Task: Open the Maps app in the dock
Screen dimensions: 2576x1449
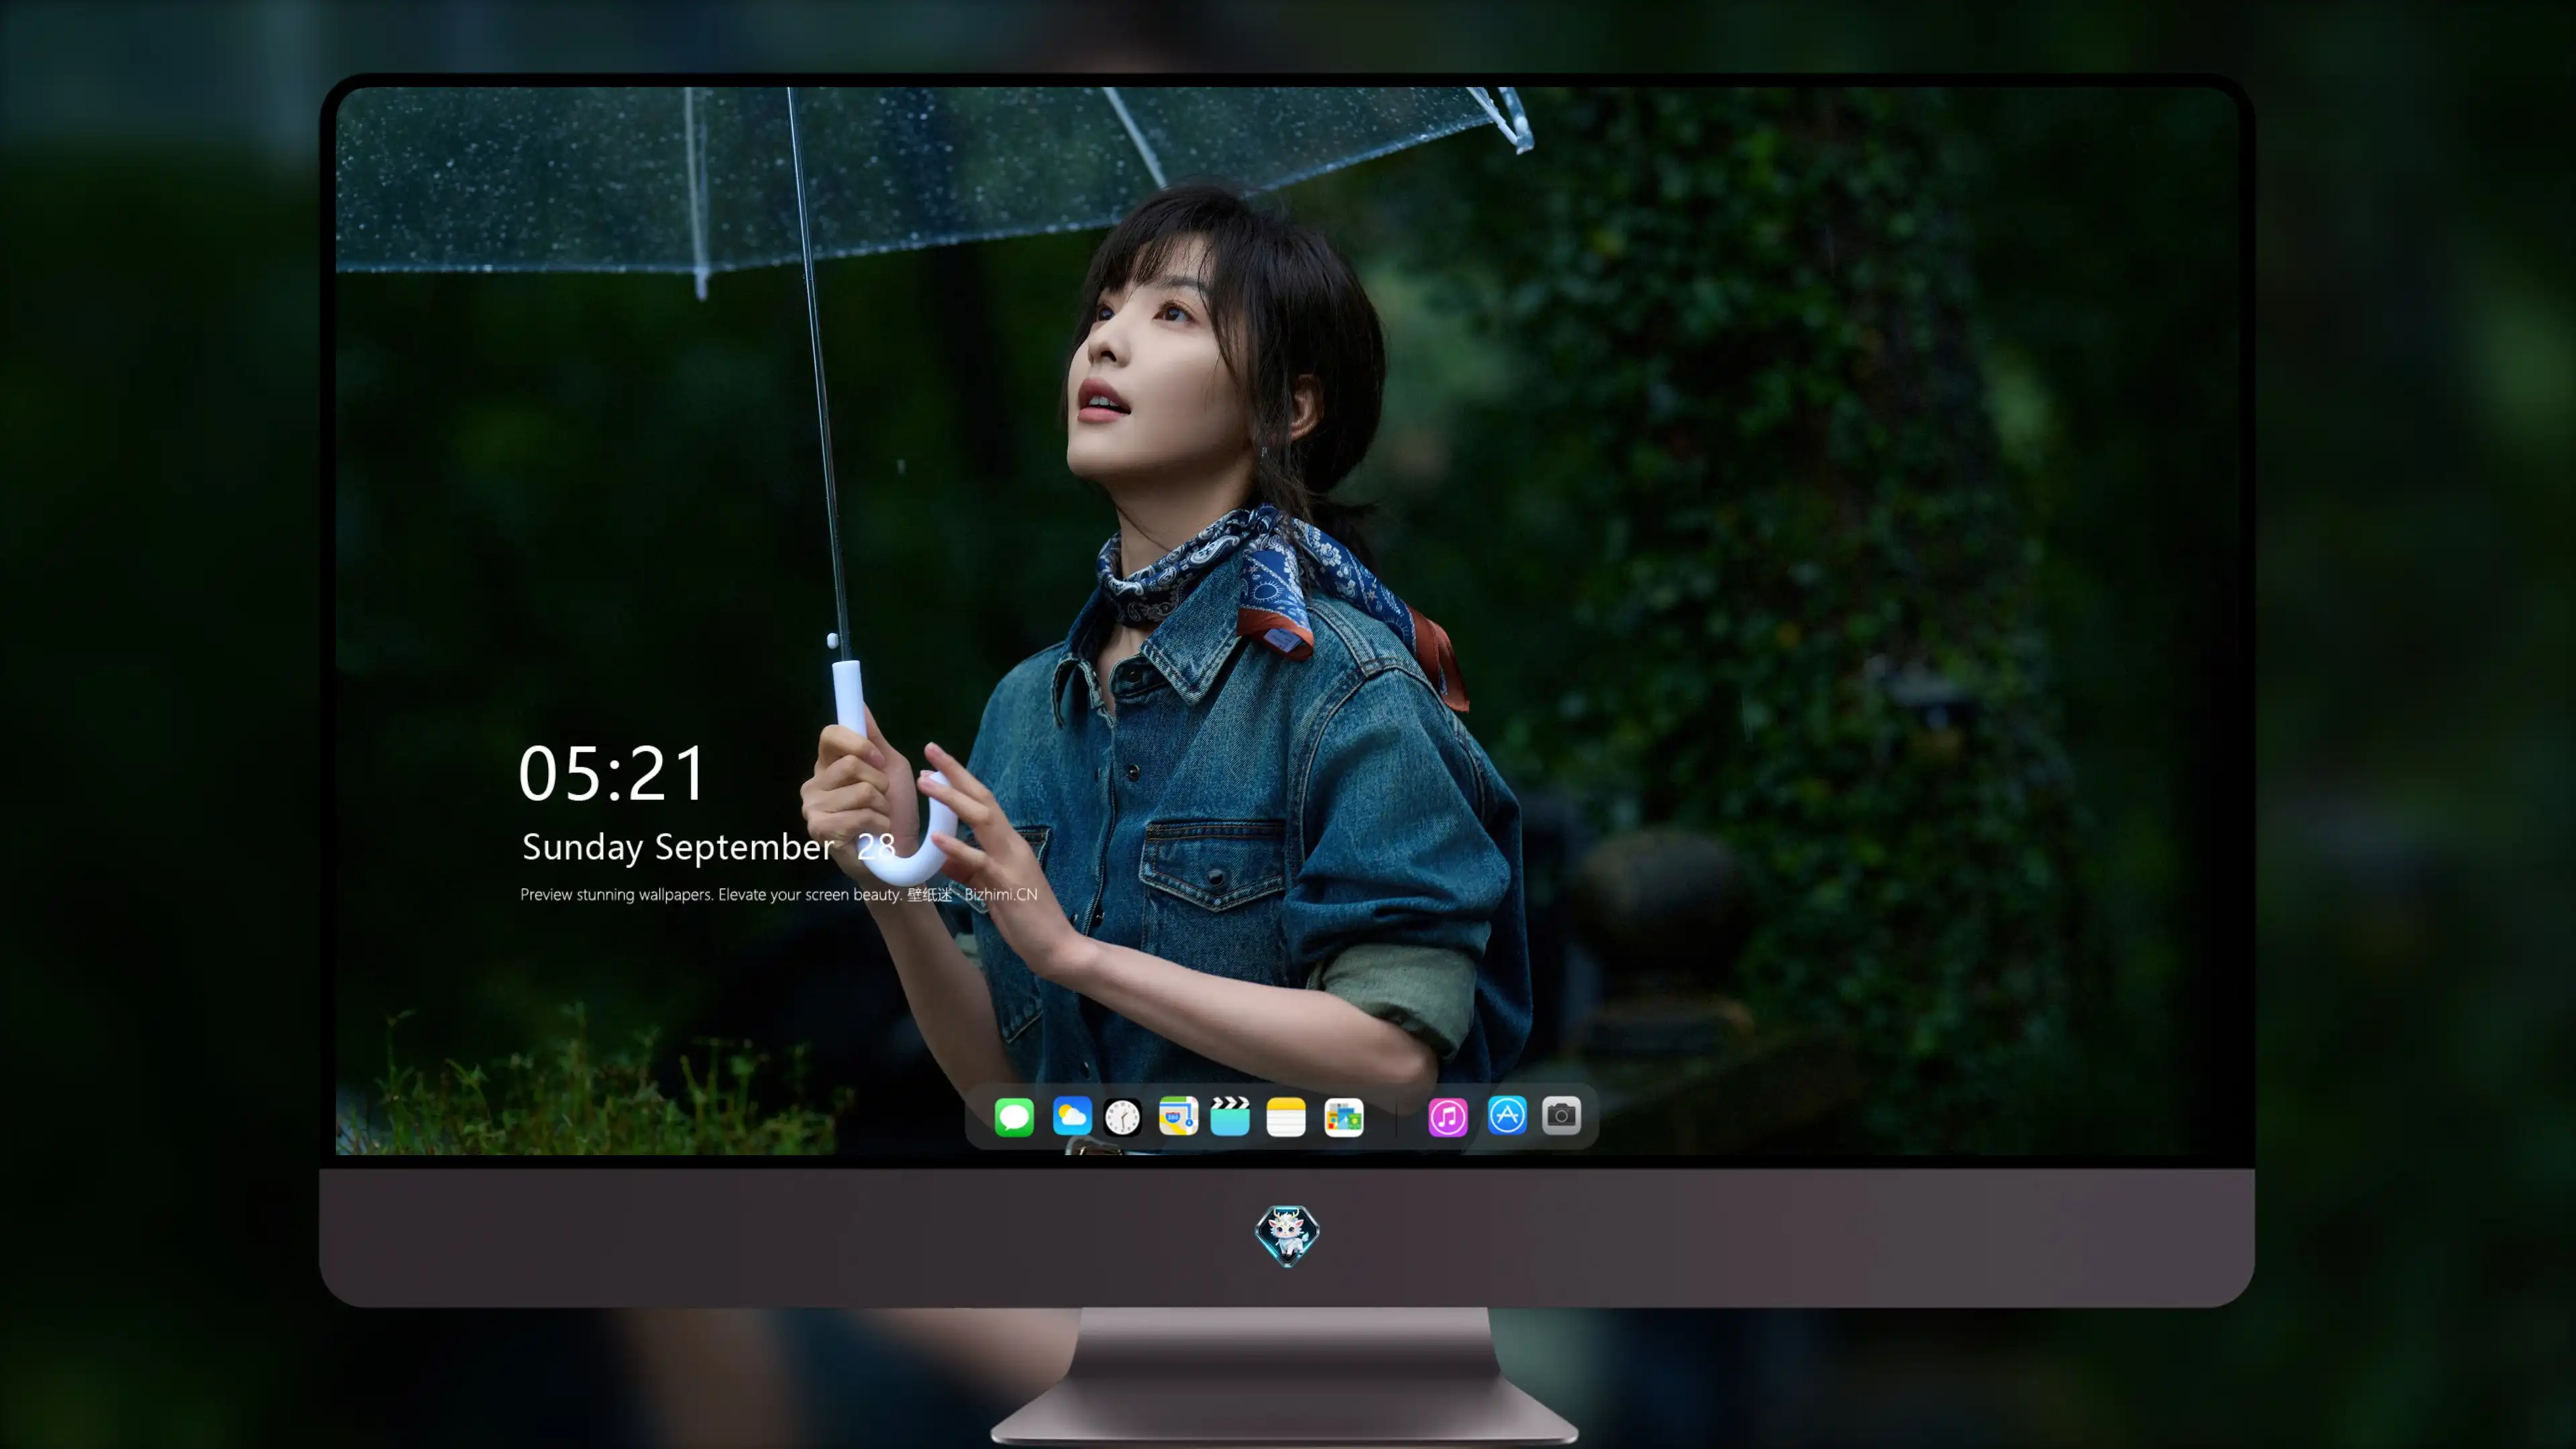Action: (x=1178, y=1116)
